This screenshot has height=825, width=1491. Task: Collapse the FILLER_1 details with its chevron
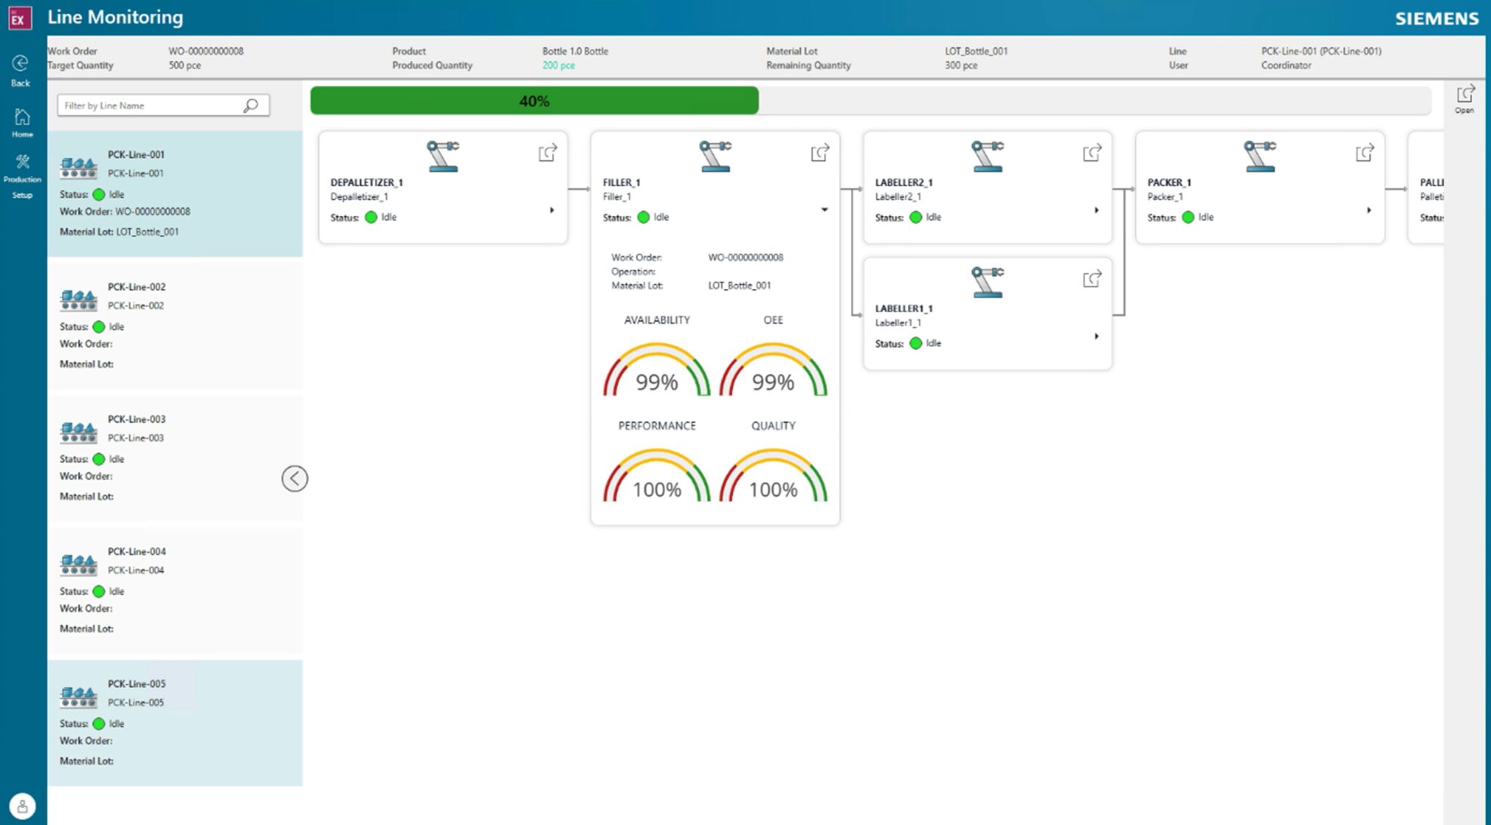[x=824, y=210]
